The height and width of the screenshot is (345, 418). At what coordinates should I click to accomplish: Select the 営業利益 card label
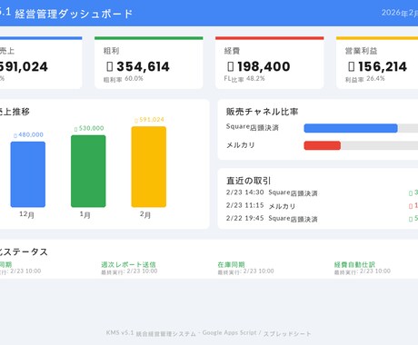coord(361,51)
